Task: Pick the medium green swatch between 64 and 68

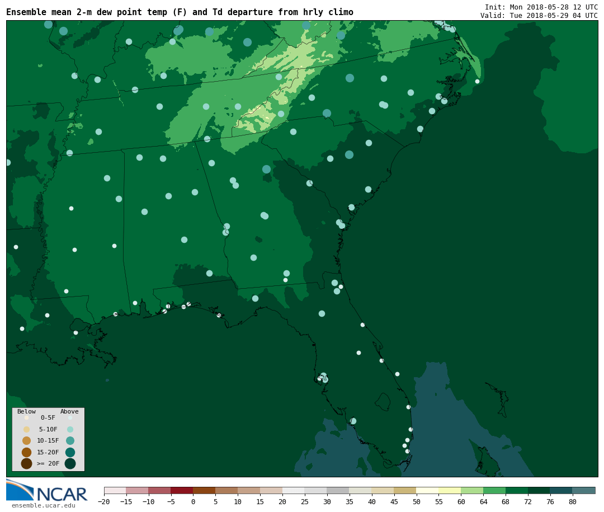Action: pyautogui.click(x=494, y=490)
